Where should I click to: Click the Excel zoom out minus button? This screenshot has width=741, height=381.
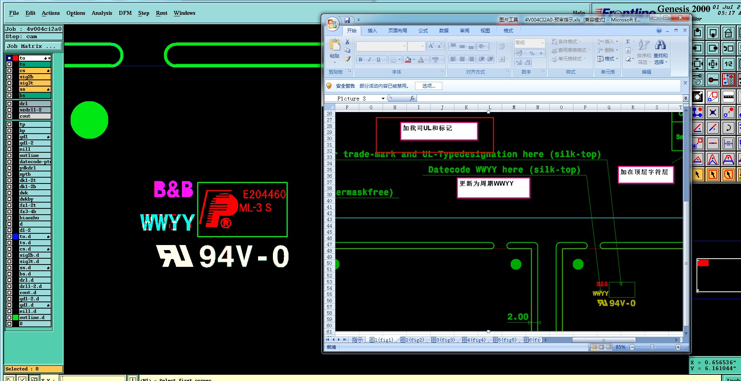632,347
